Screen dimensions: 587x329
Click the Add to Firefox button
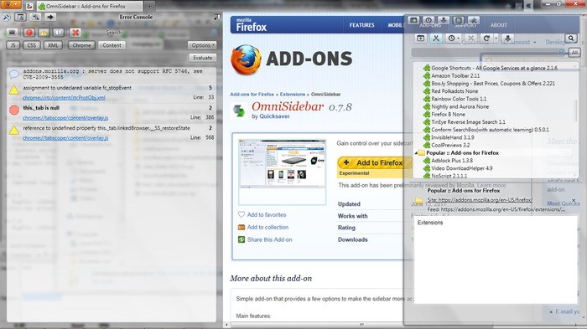click(x=375, y=162)
